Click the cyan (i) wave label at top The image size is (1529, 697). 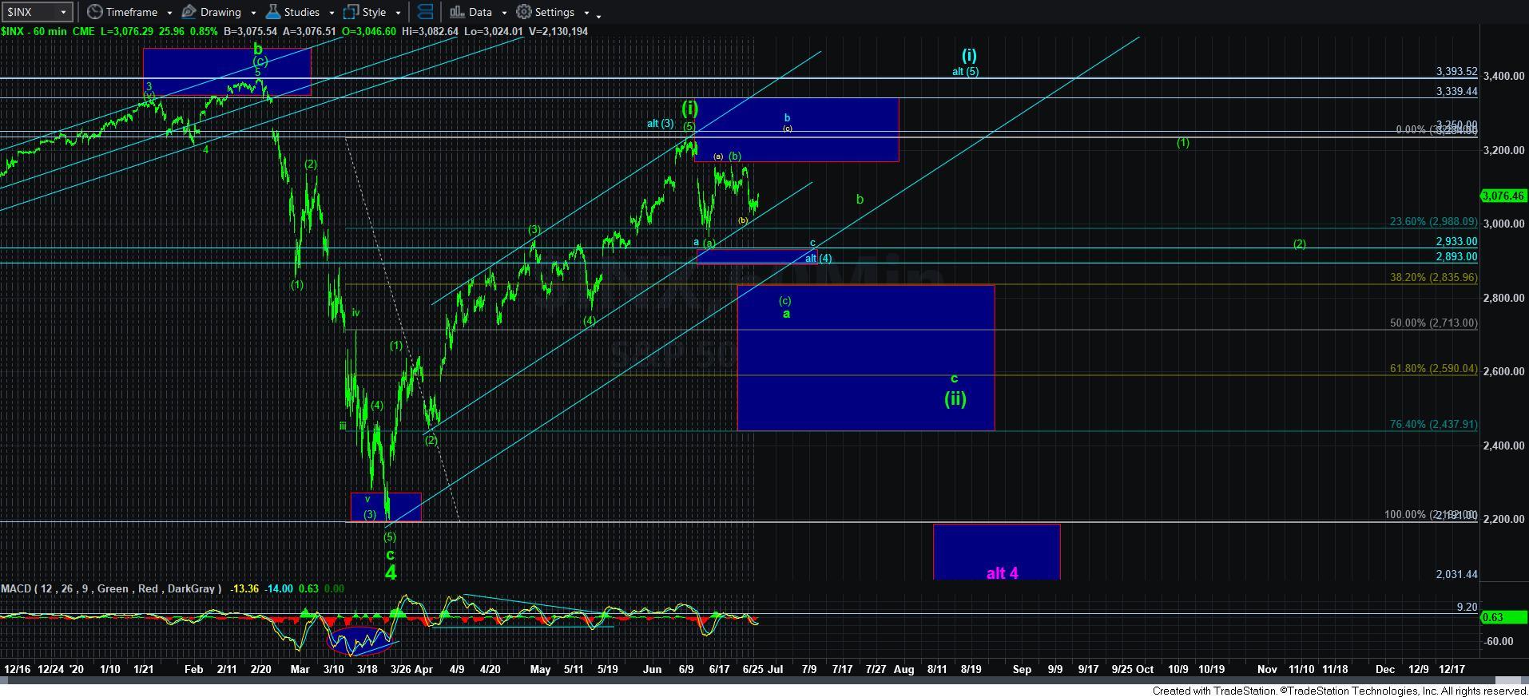point(968,54)
